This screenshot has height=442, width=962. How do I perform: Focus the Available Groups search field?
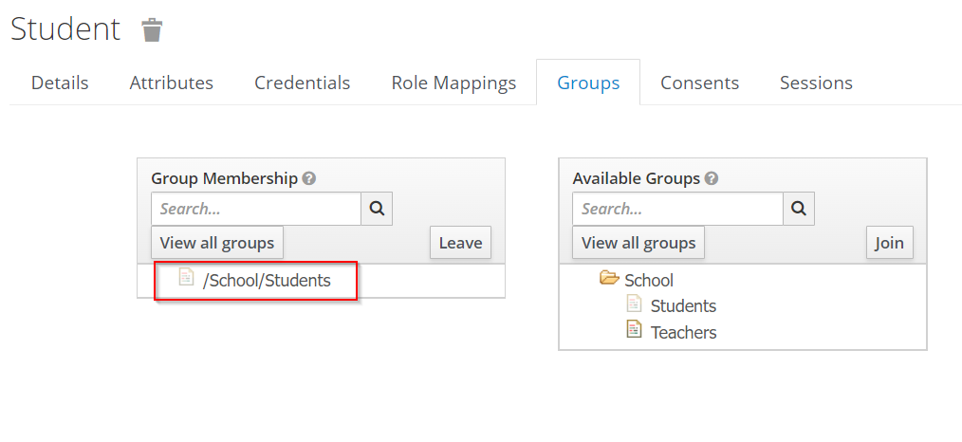[x=677, y=209]
